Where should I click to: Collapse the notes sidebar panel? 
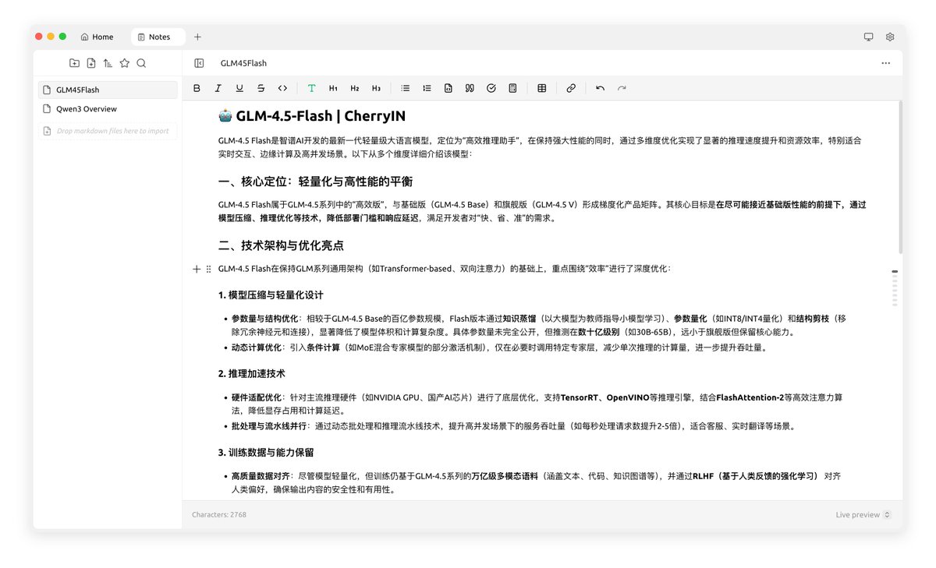coord(200,63)
